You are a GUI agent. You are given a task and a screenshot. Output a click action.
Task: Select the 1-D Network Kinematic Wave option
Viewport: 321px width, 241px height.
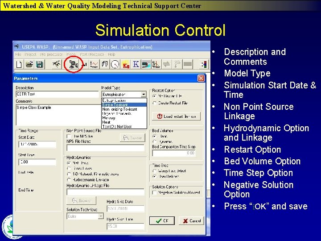point(69,174)
